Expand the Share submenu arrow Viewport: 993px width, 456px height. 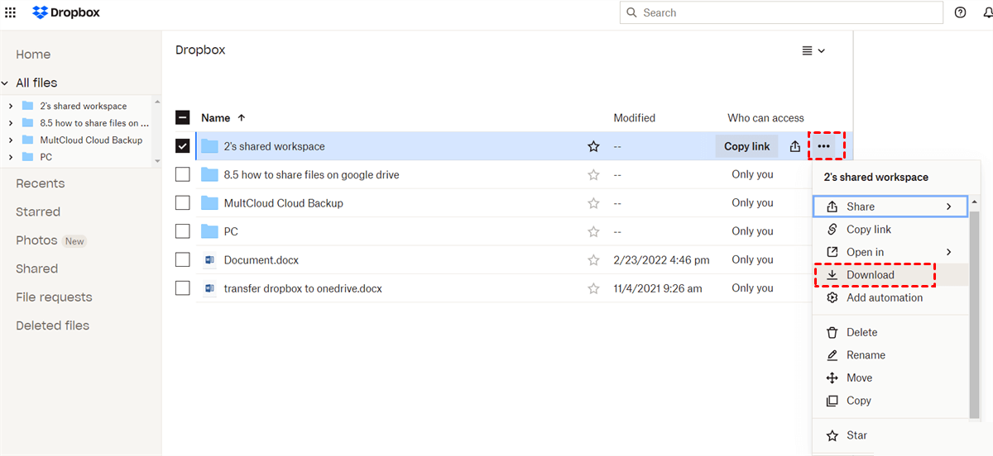click(949, 207)
